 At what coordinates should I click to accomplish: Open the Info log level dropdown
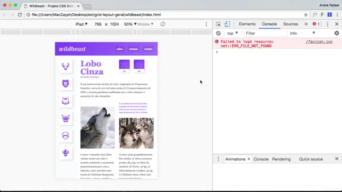point(302,33)
